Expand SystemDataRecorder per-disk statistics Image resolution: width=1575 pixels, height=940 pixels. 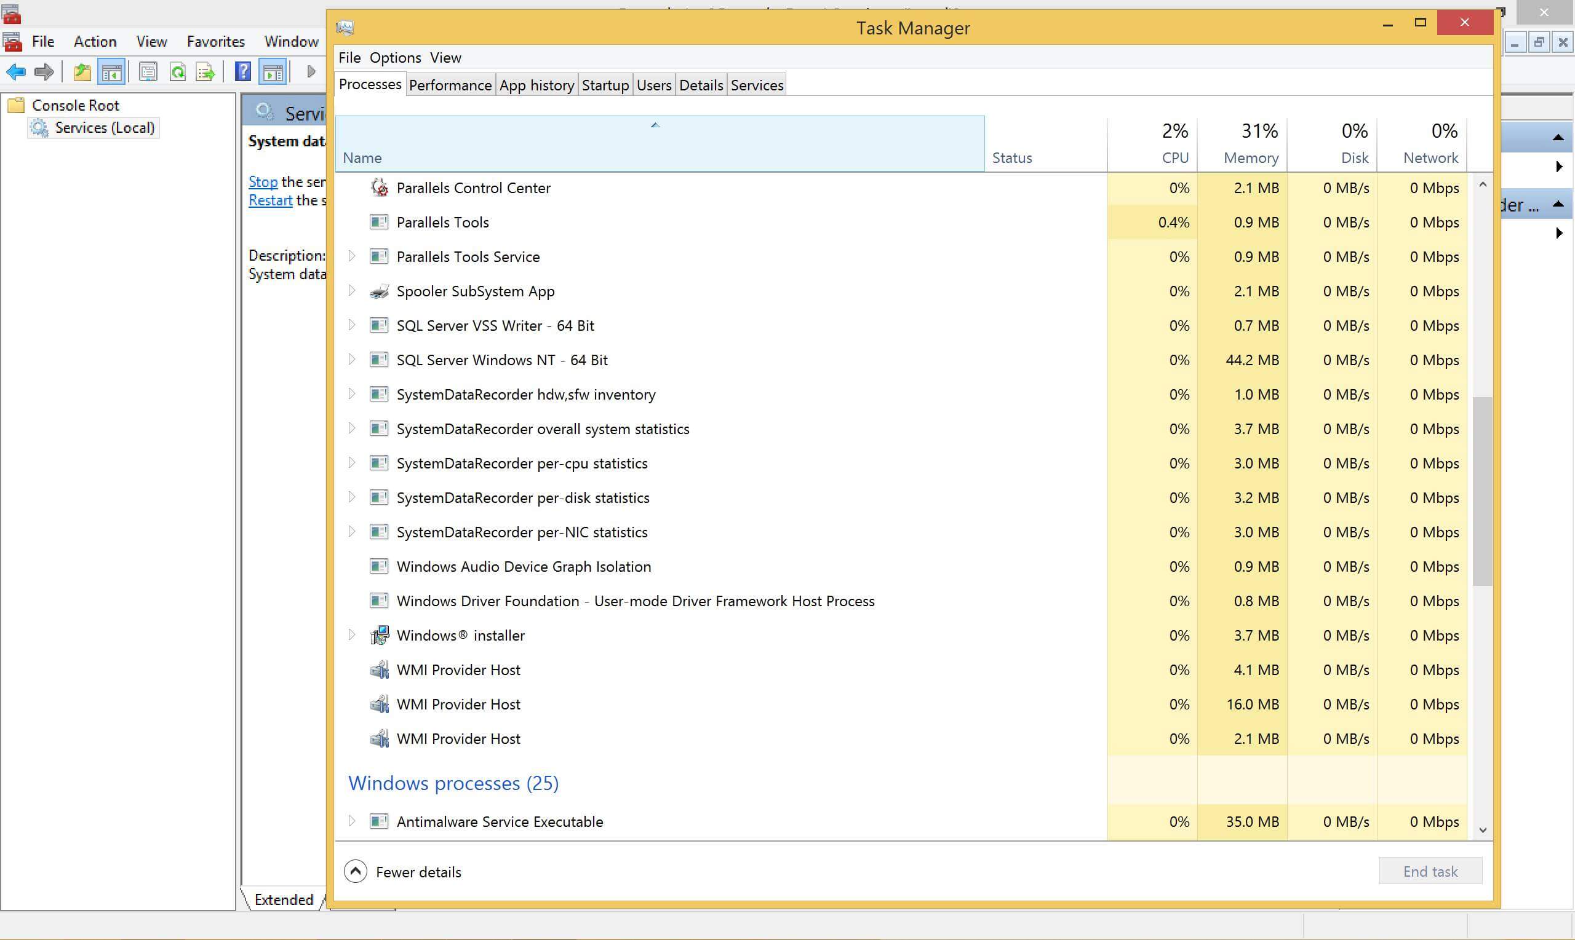[352, 497]
